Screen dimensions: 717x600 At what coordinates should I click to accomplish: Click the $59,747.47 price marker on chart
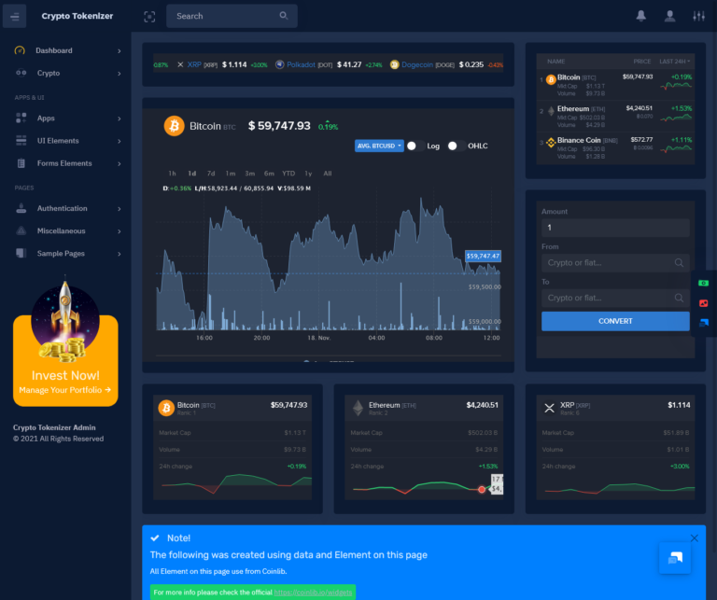coord(483,256)
